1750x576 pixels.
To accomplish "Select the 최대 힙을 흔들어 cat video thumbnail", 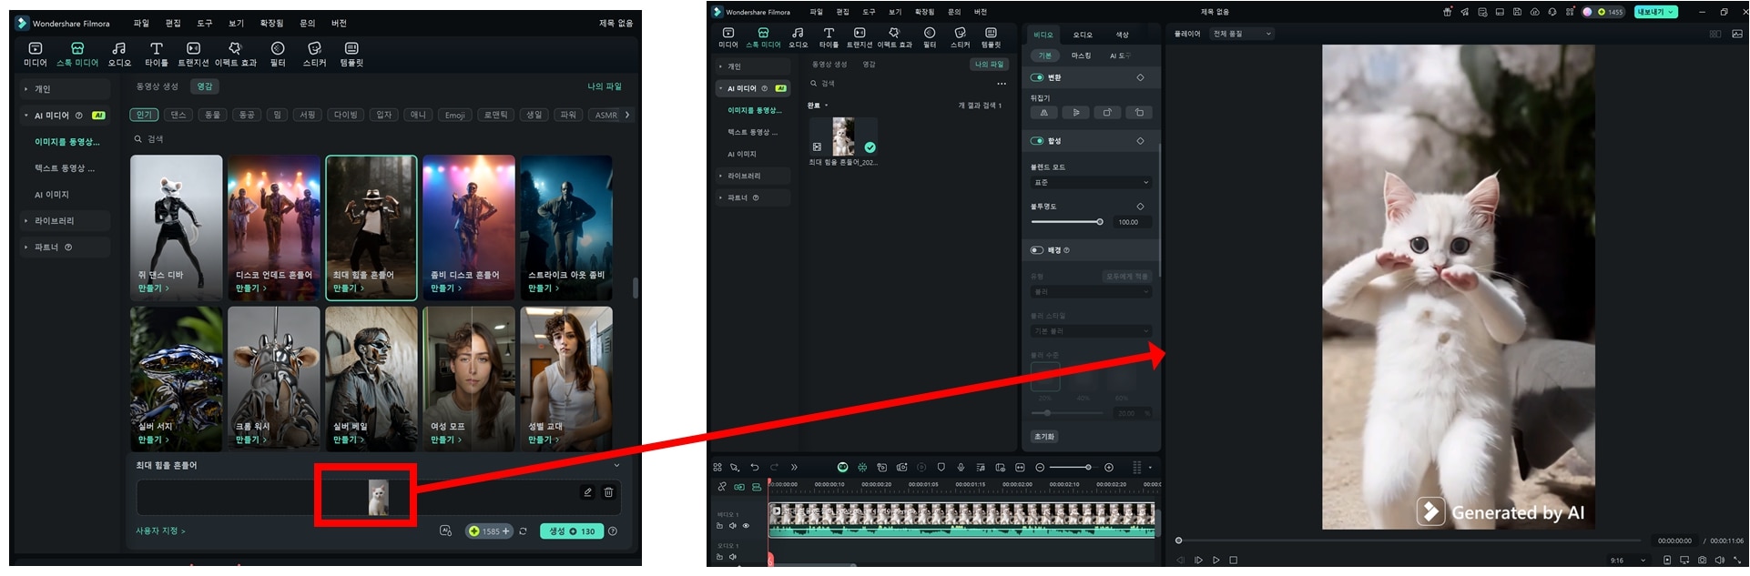I will pyautogui.click(x=843, y=136).
